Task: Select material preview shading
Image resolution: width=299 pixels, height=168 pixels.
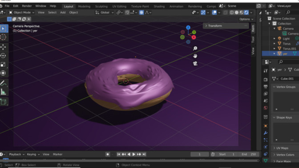Action: (x=242, y=12)
